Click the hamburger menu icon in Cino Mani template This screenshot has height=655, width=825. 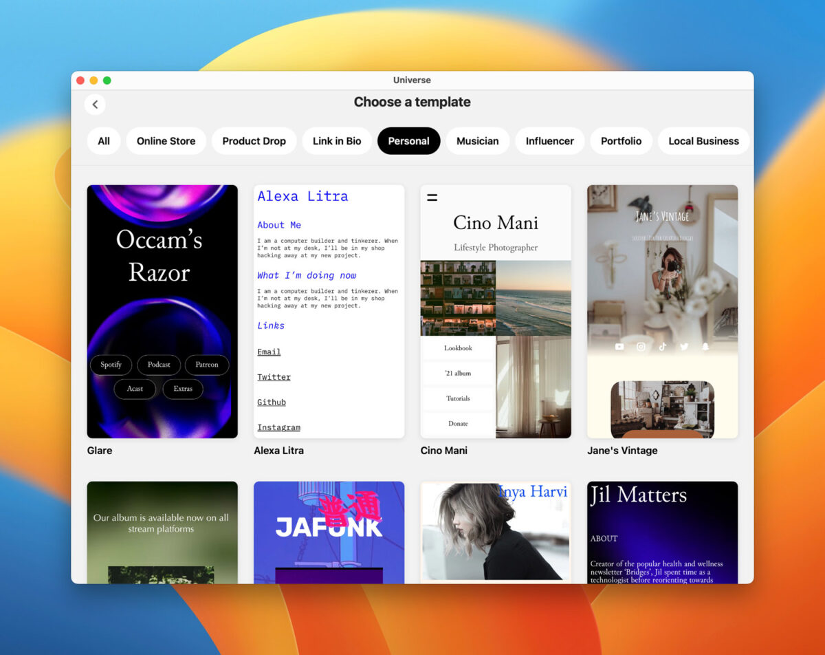(x=432, y=198)
